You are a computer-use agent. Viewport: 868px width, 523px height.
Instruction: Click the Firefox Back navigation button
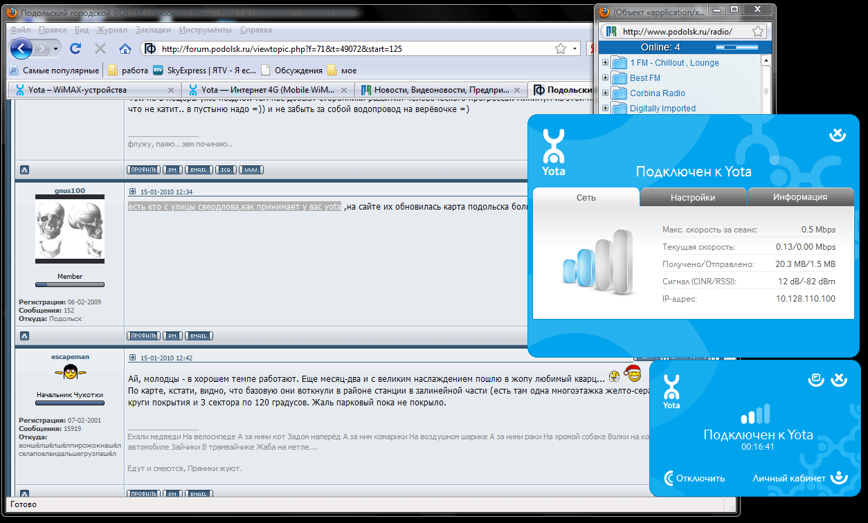click(21, 48)
